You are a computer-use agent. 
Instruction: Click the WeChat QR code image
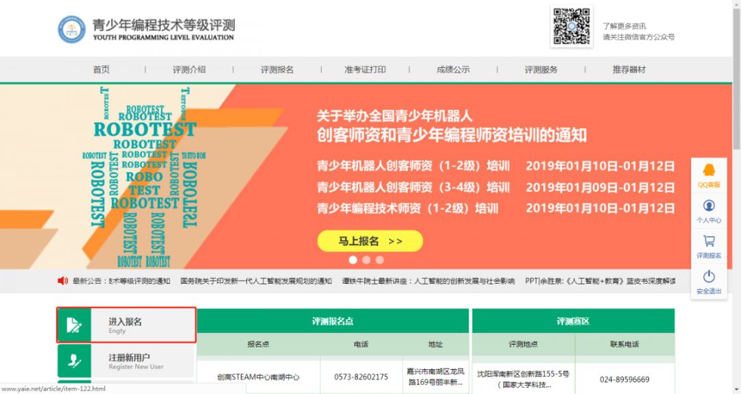572,27
